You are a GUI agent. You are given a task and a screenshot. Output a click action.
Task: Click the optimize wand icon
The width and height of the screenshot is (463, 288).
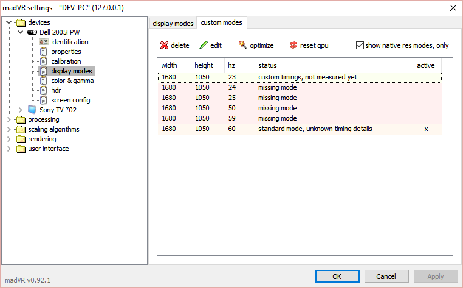(x=243, y=45)
